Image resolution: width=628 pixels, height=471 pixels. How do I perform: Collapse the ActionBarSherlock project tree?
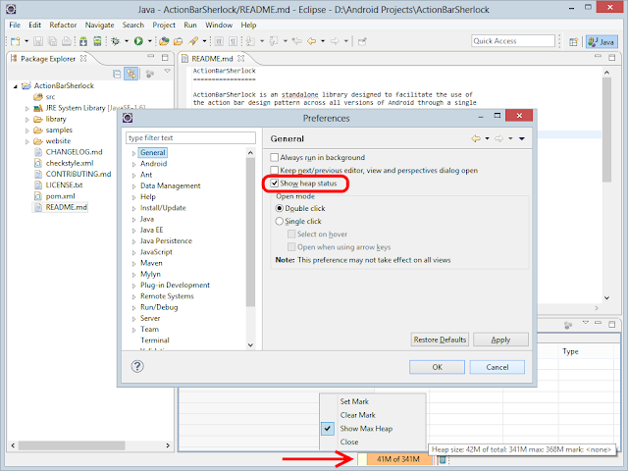pyautogui.click(x=16, y=86)
